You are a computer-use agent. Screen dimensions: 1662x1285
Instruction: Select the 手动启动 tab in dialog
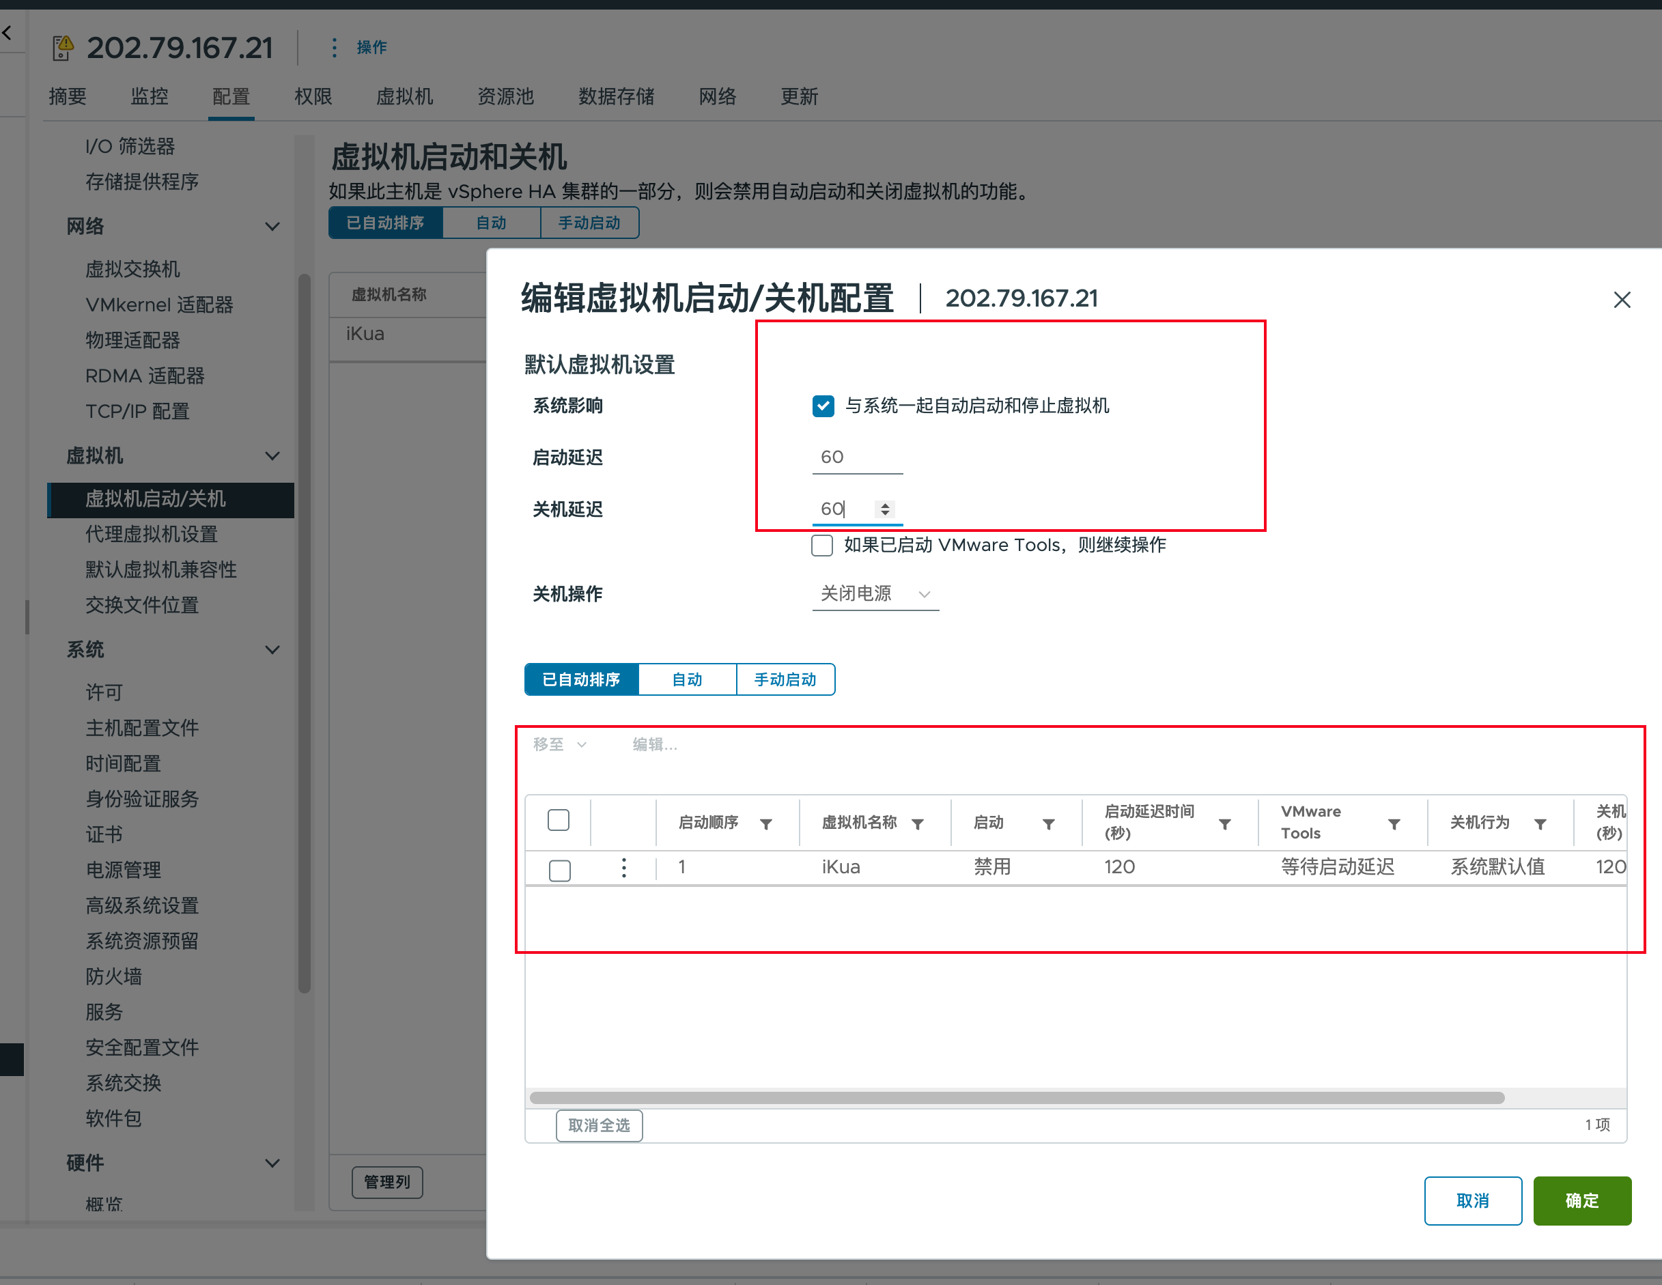(785, 679)
